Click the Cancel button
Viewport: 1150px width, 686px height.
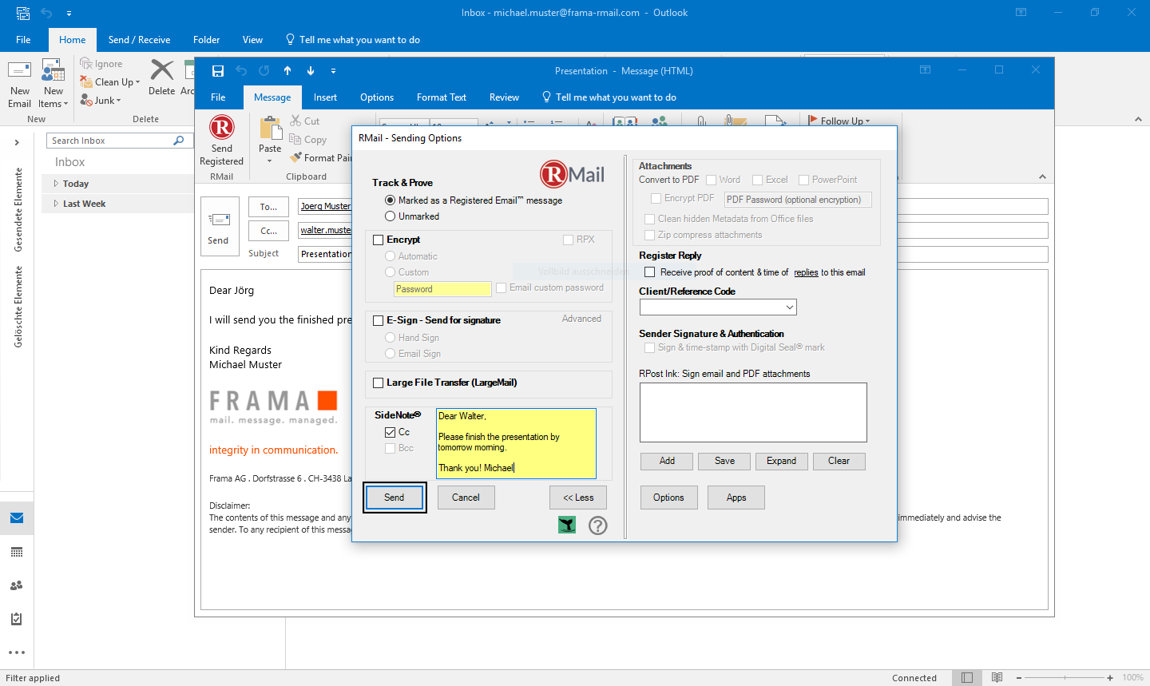point(466,498)
